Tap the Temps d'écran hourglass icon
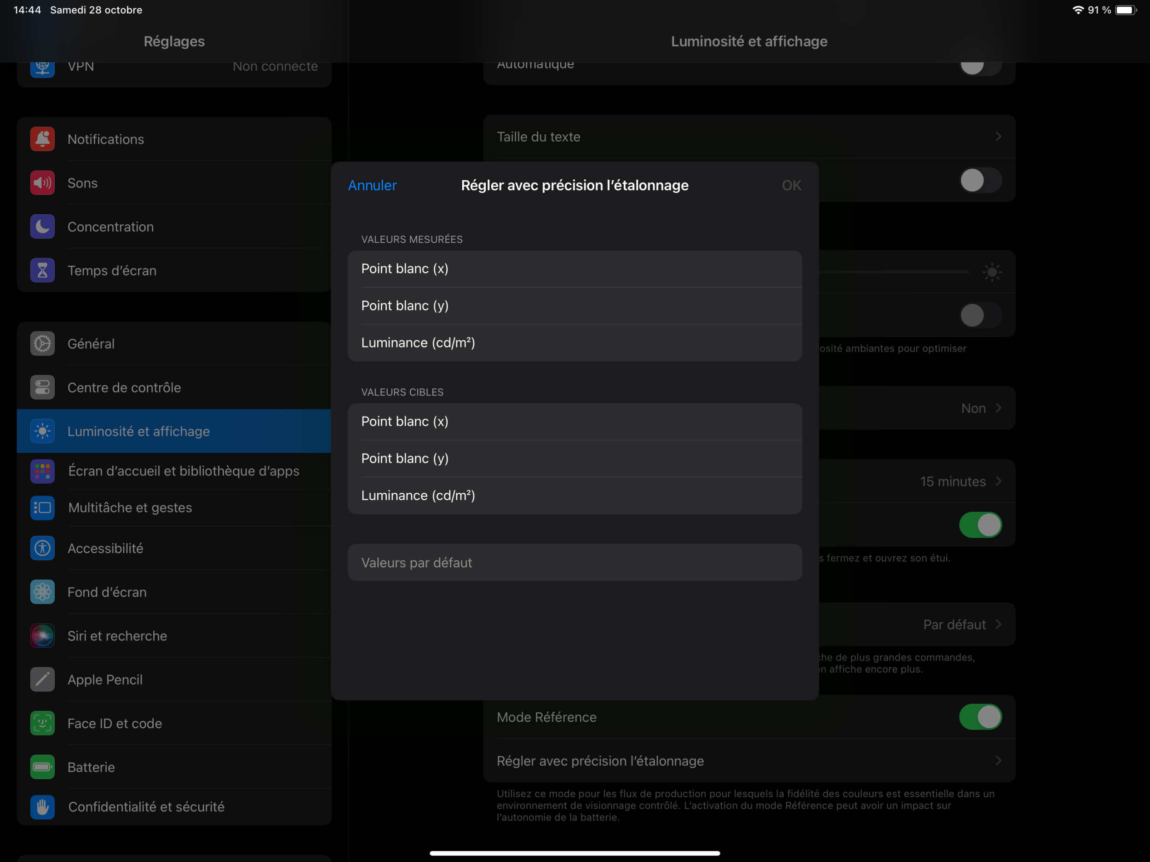 point(42,270)
